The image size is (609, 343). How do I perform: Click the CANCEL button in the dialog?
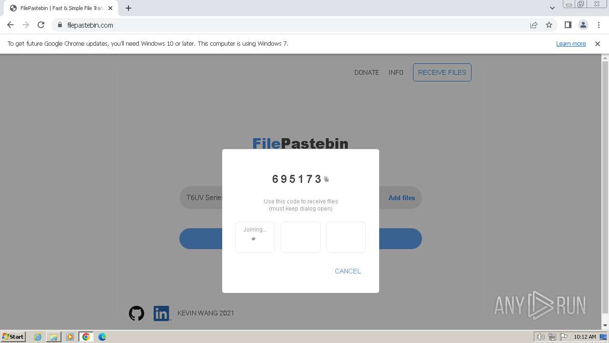pos(348,271)
